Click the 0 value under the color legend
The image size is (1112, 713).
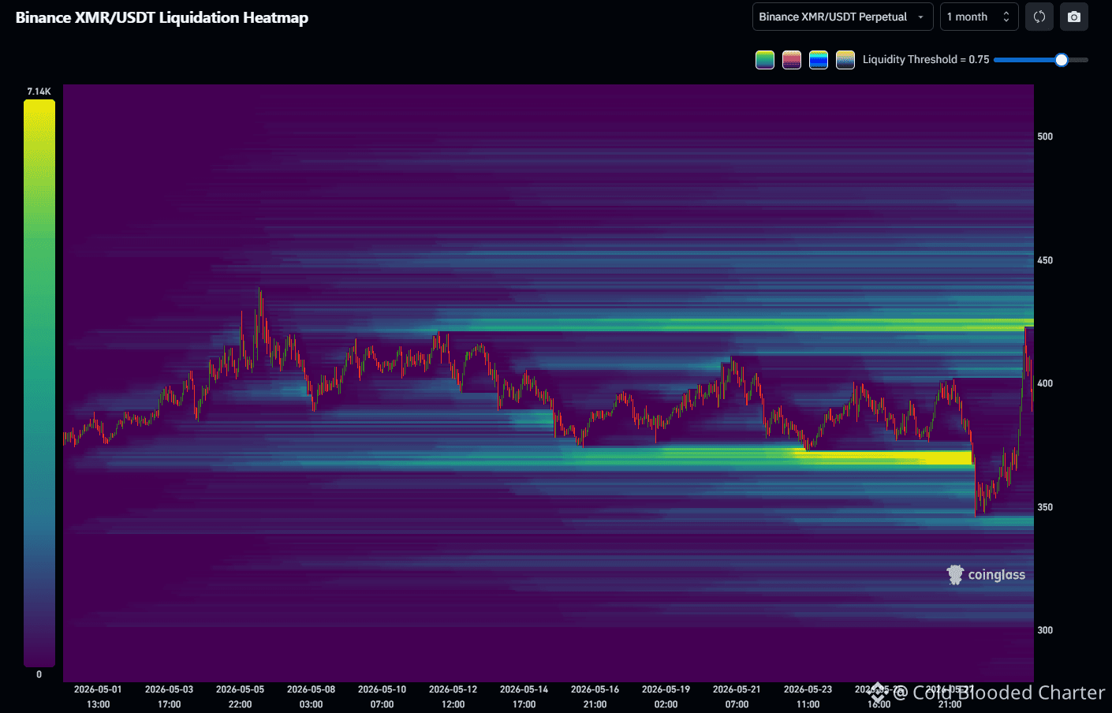click(39, 674)
